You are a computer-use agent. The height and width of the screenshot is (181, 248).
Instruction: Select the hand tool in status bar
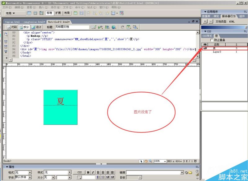146,161
